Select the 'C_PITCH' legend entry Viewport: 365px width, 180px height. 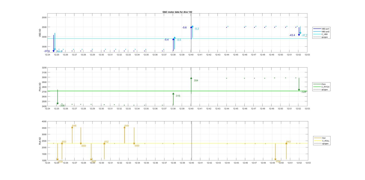pos(321,87)
